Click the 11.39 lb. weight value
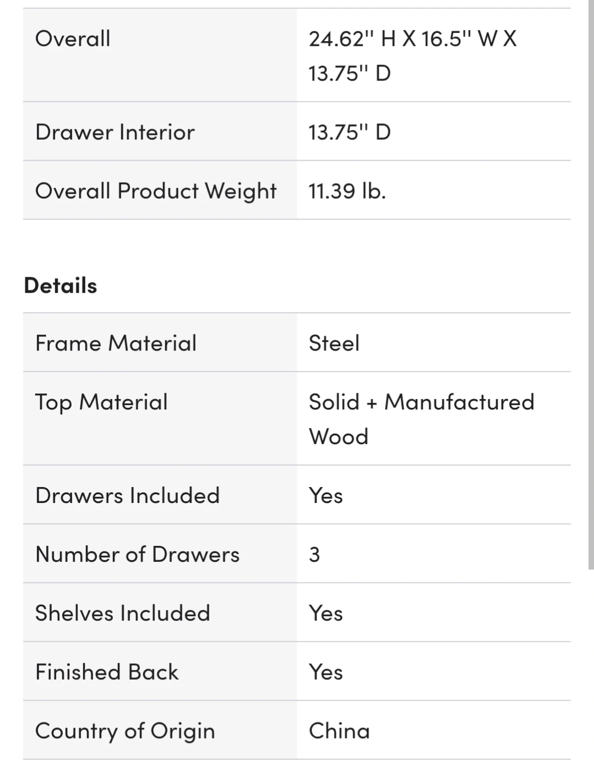This screenshot has width=594, height=760. click(x=347, y=191)
